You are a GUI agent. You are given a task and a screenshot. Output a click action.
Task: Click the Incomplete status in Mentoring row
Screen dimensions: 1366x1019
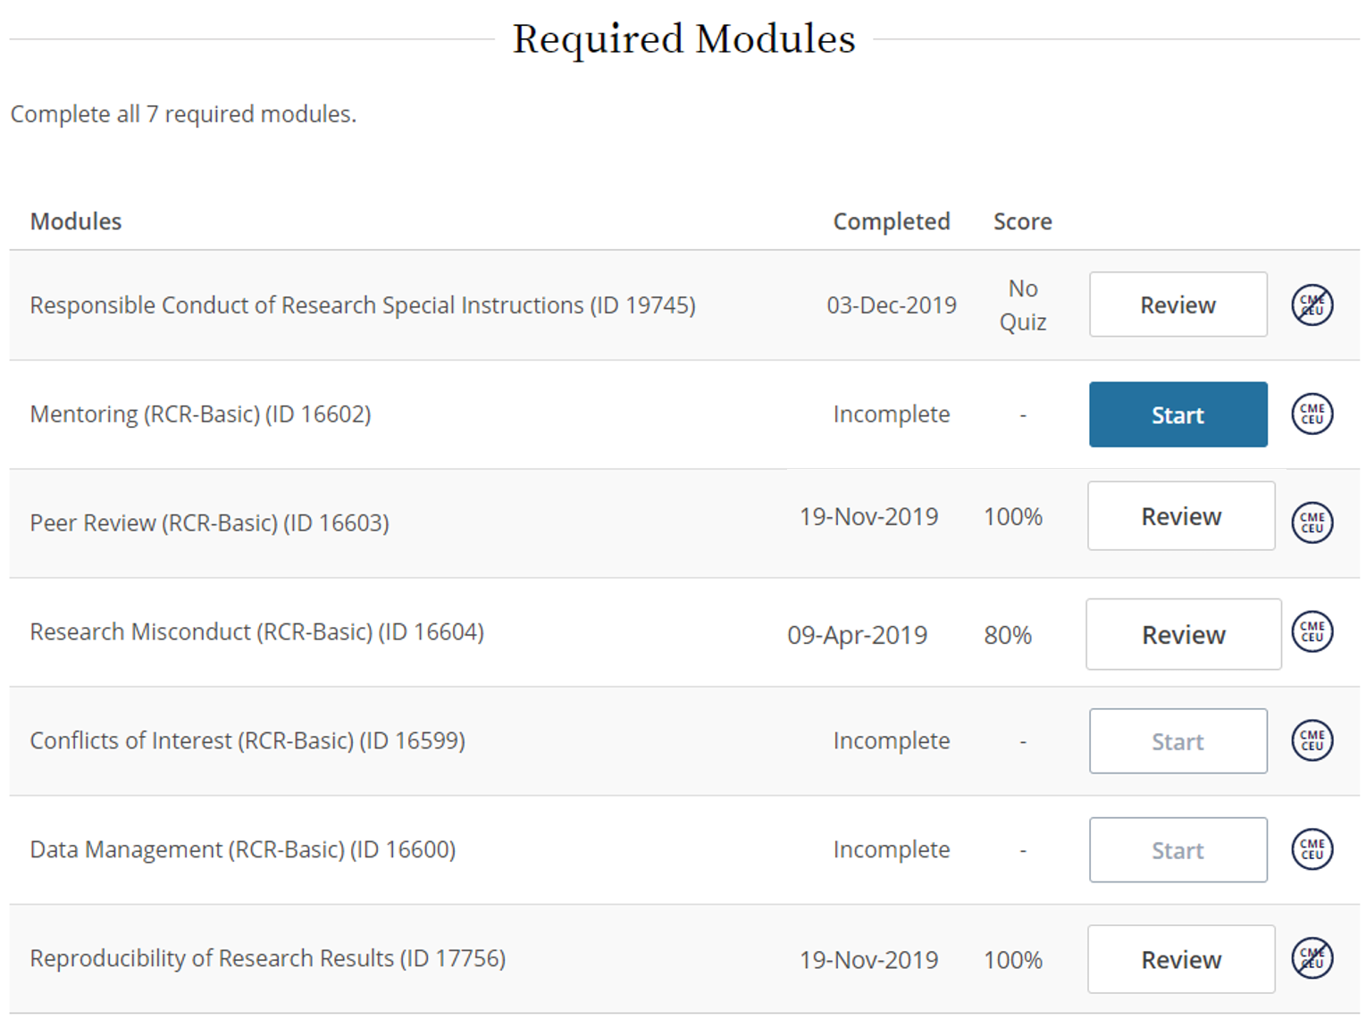pyautogui.click(x=892, y=414)
